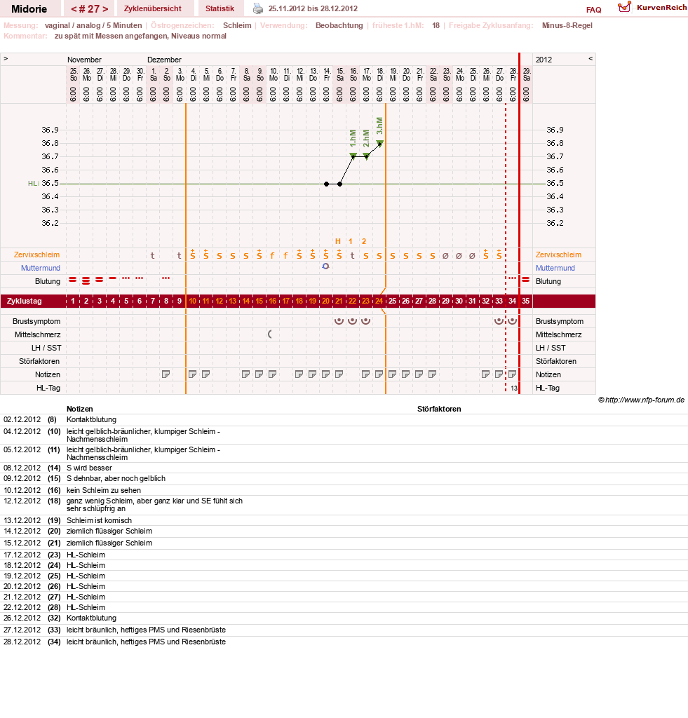688x718 pixels.
Task: Select cycle day 1 in the Zyklustag bar
Action: (x=73, y=301)
